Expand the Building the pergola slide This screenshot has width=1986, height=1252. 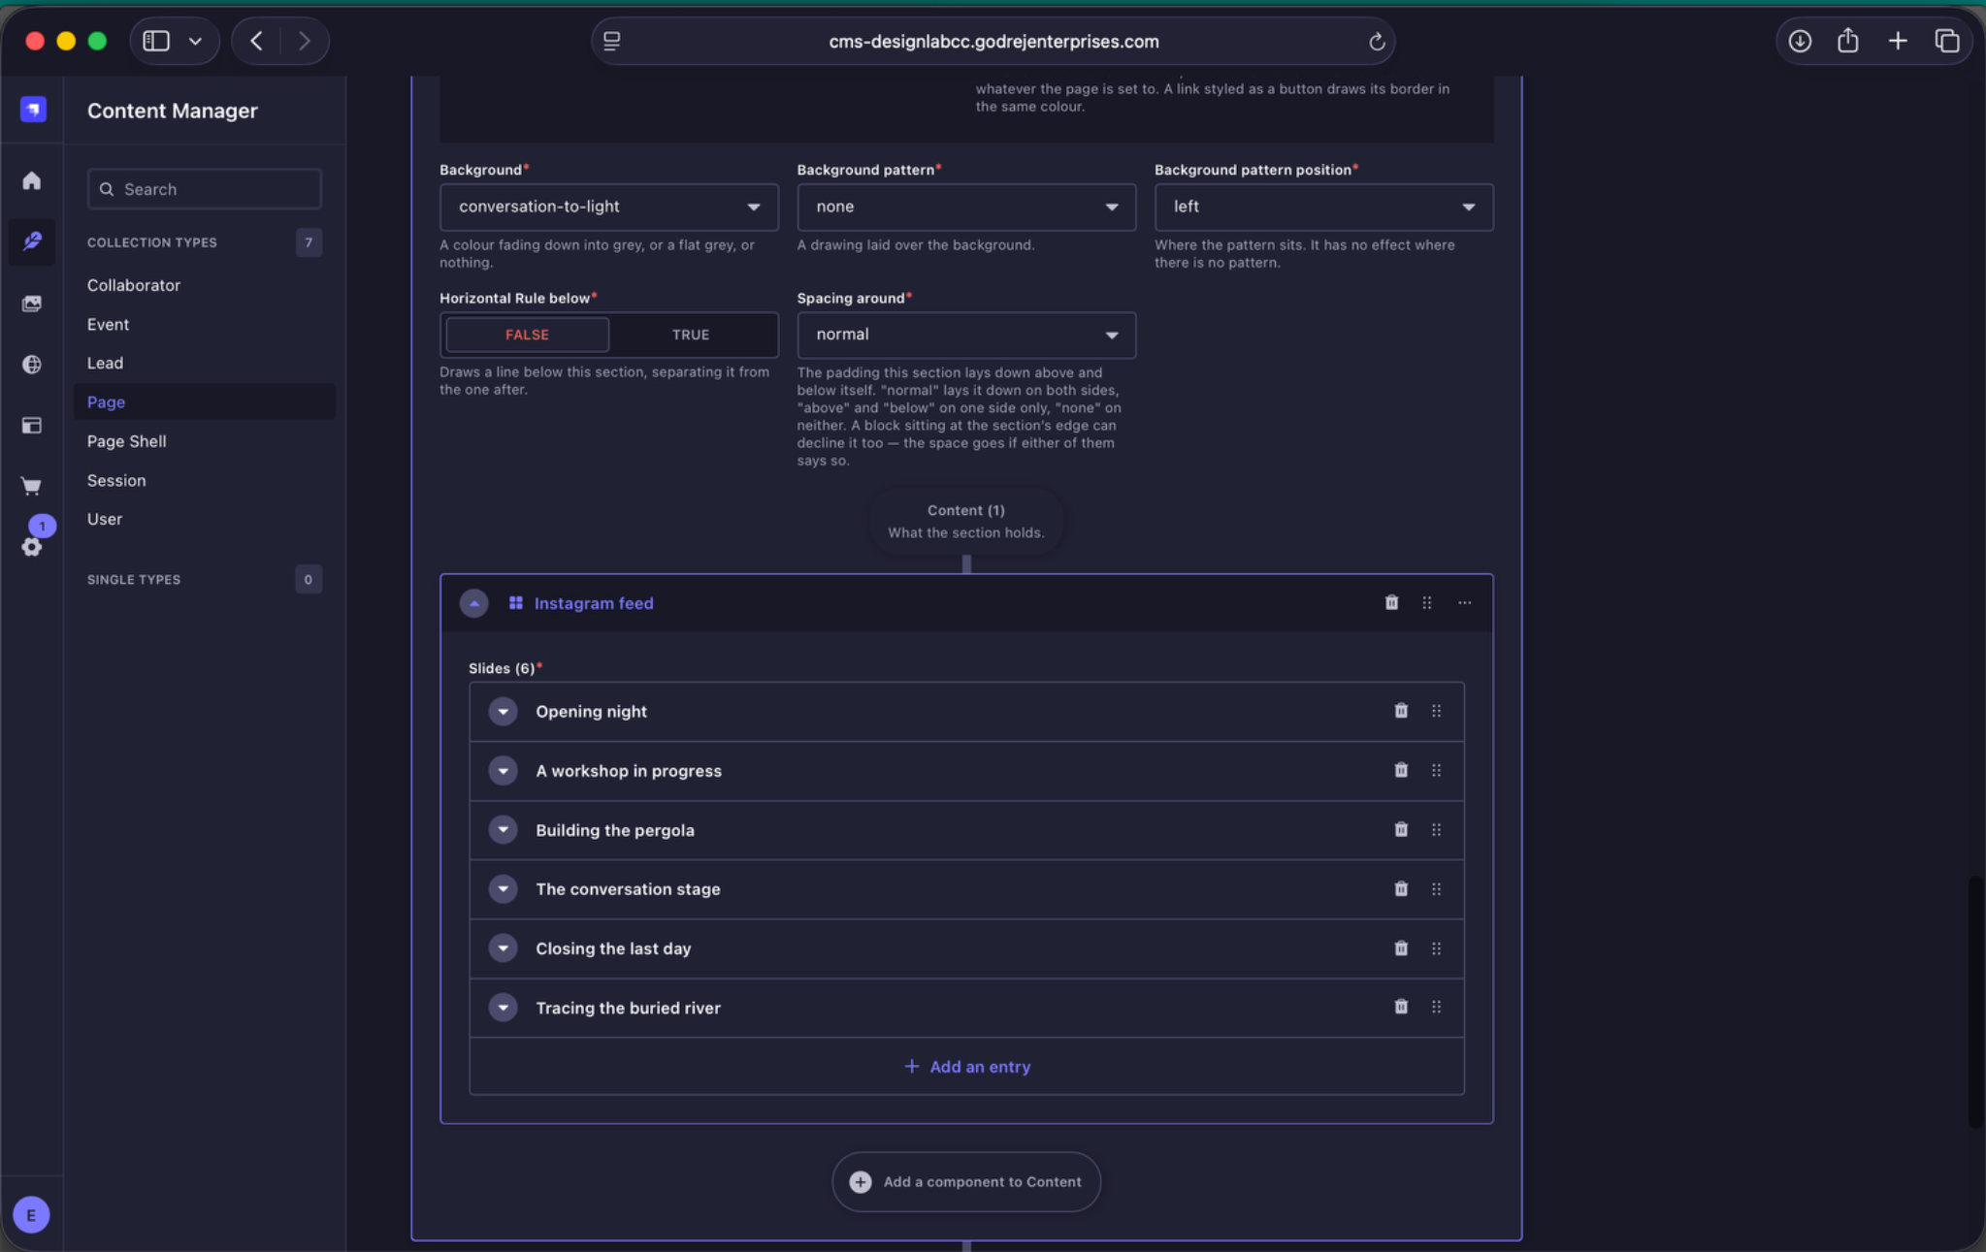[x=503, y=829]
